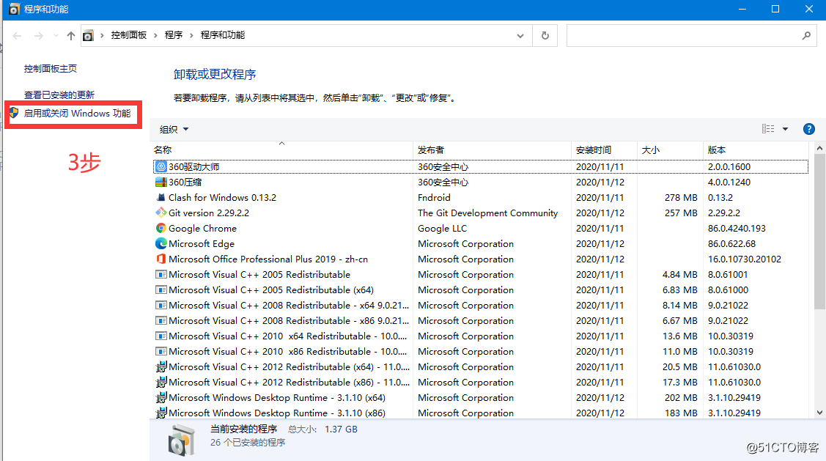Click 控制面板 breadcrumb item
826x461 pixels.
click(x=128, y=35)
